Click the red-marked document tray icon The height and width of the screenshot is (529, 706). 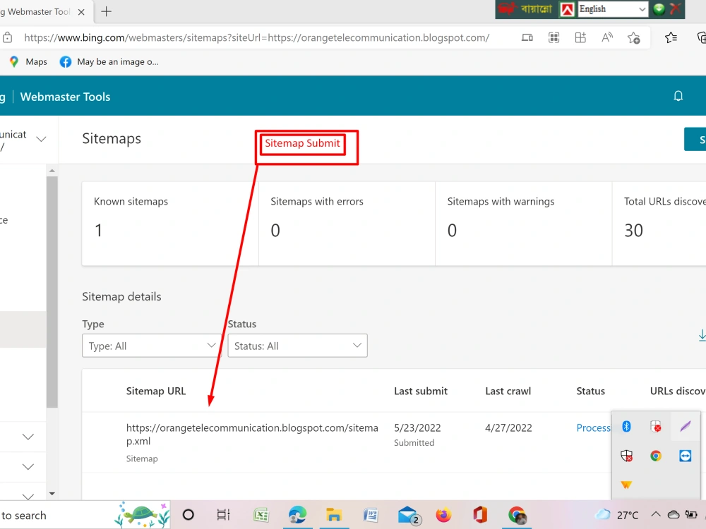[656, 426]
